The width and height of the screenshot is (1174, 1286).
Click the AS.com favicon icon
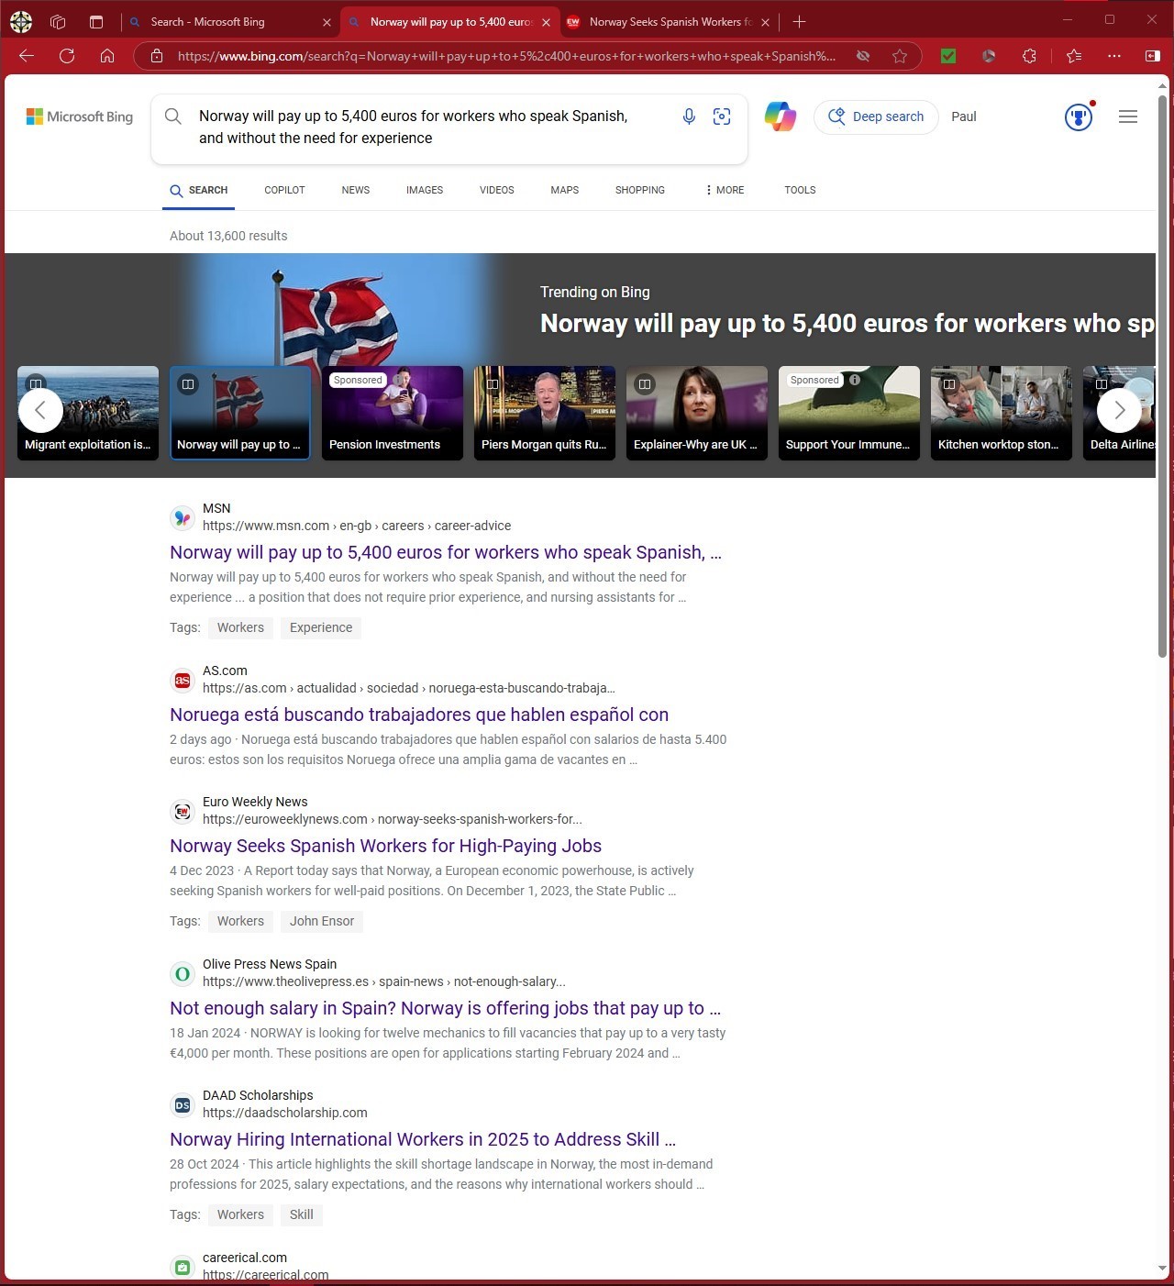(x=183, y=680)
